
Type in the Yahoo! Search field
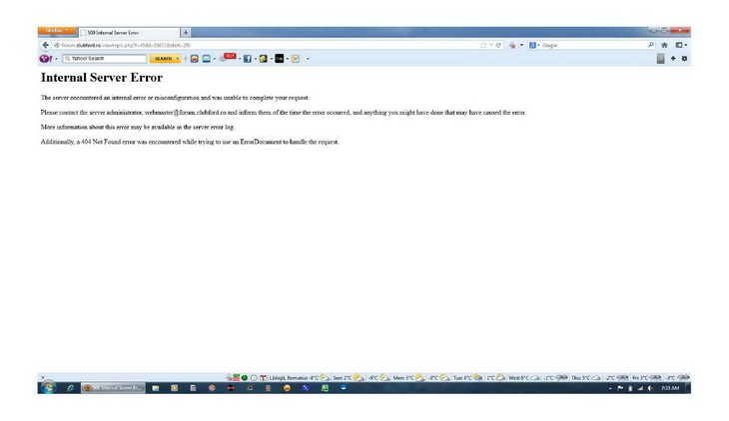[104, 59]
